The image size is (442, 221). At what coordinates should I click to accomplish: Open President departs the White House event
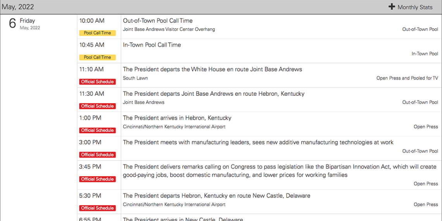tap(212, 69)
